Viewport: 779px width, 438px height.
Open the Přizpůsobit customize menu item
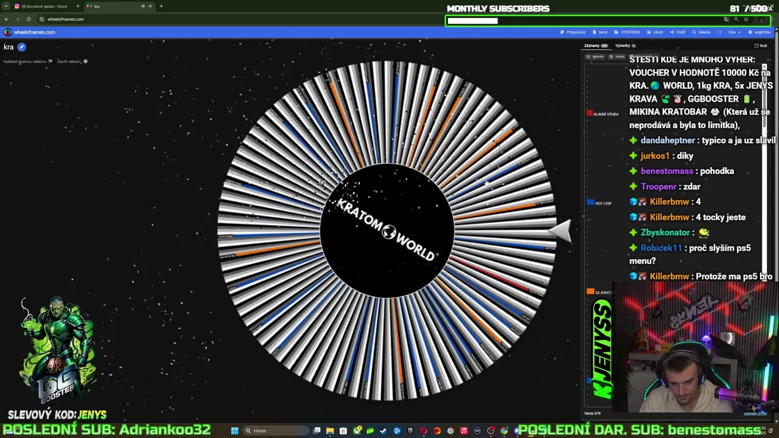pos(573,32)
